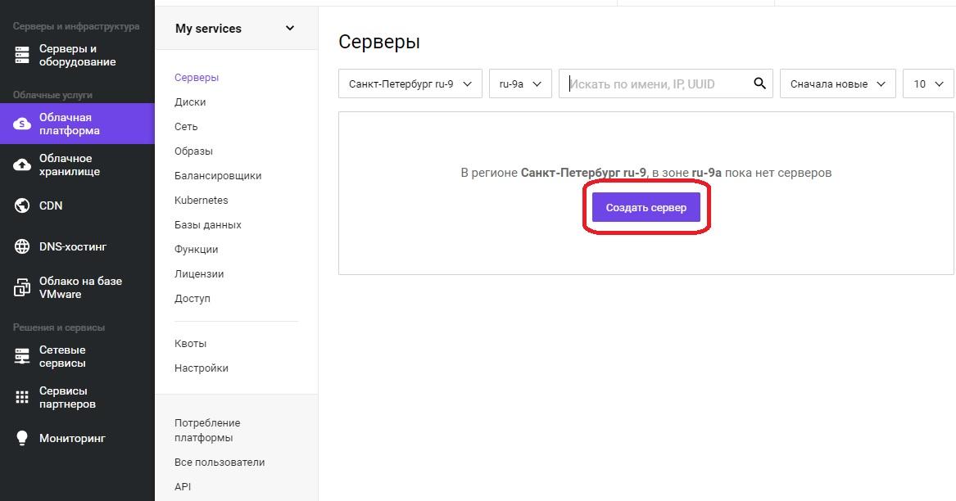Image resolution: width=956 pixels, height=501 pixels.
Task: Click the Сетевые сервисы icon
Action: click(x=23, y=356)
